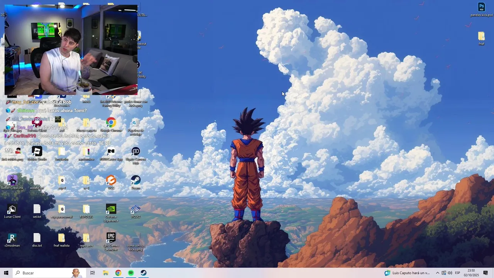Open the network status tray icon

click(444, 273)
